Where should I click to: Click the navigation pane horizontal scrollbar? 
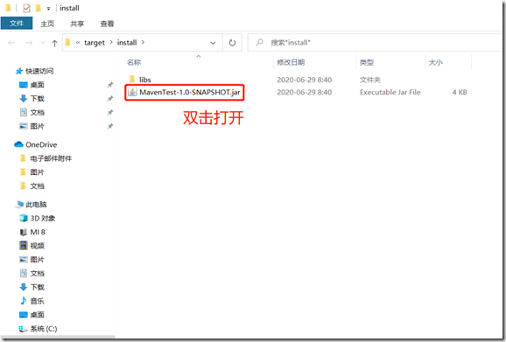pyautogui.click(x=58, y=337)
